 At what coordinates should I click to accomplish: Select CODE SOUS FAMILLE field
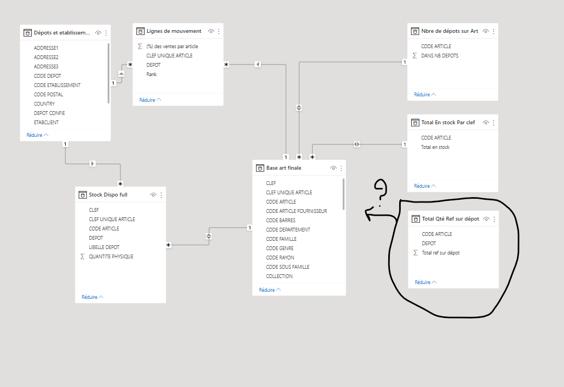point(287,267)
